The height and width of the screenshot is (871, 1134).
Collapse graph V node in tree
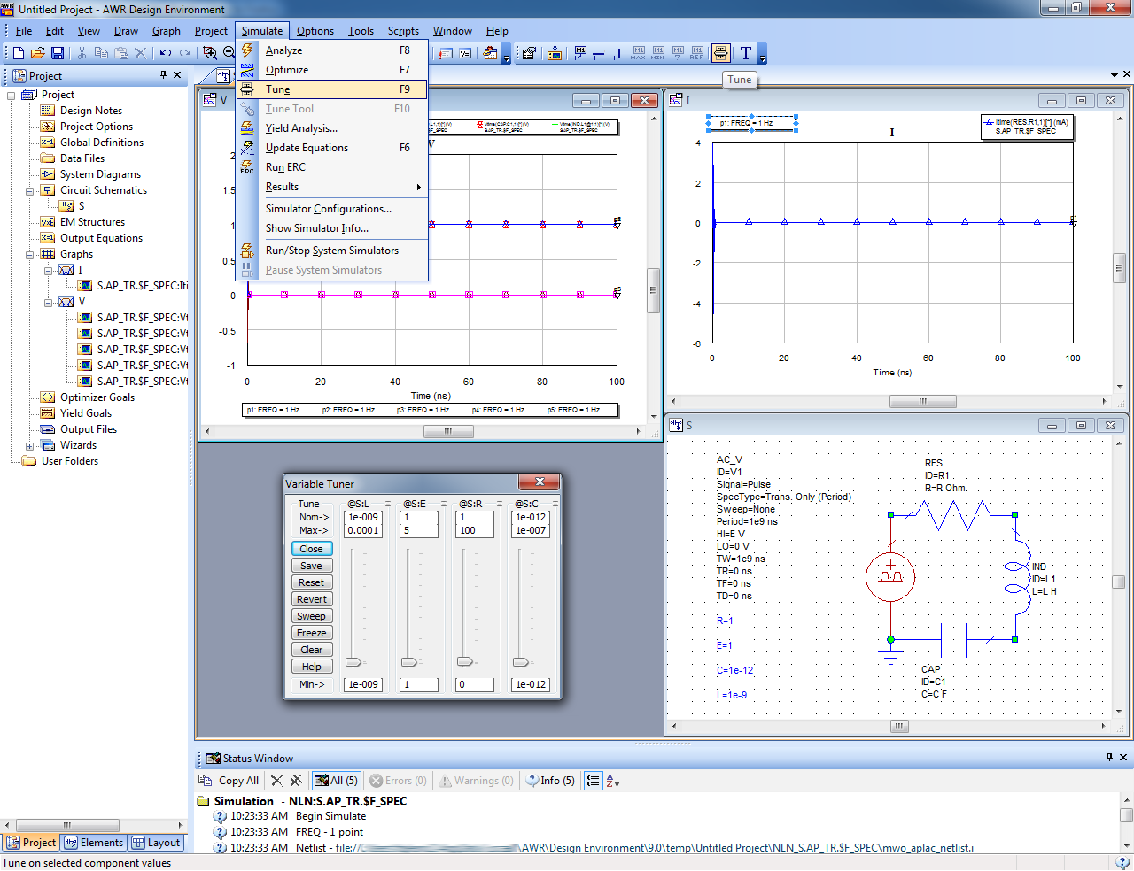49,302
